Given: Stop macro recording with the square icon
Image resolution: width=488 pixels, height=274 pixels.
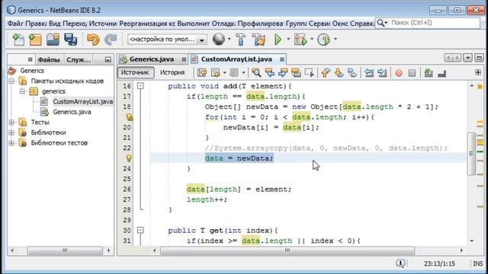Looking at the screenshot, I should pos(412,73).
